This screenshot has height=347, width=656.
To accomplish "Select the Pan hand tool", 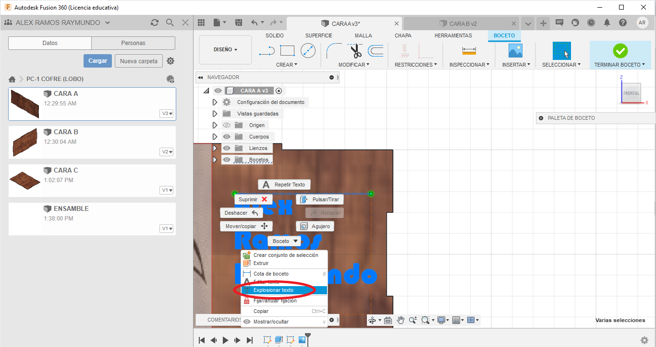I will pos(401,320).
